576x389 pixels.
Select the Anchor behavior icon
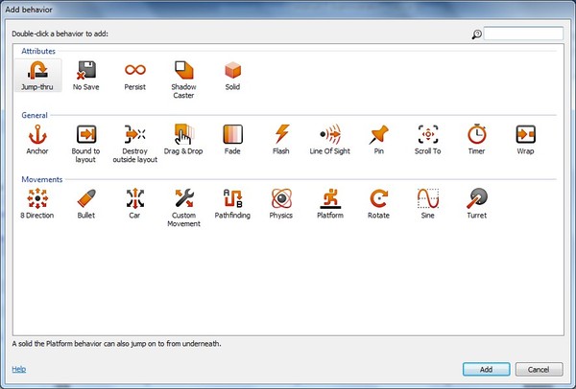click(x=38, y=135)
